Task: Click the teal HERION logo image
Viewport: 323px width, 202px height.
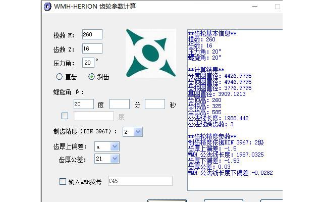Action: tap(151, 53)
